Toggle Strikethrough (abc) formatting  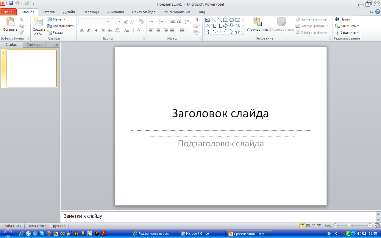(110, 30)
